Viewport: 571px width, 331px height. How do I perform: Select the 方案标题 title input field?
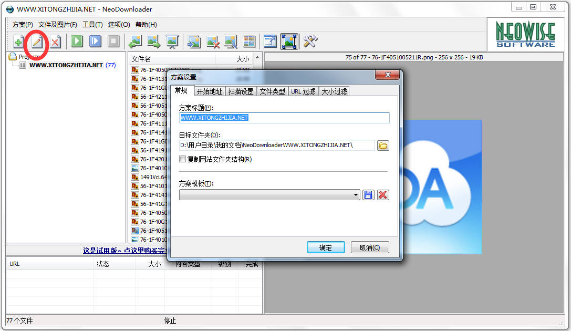(x=284, y=118)
